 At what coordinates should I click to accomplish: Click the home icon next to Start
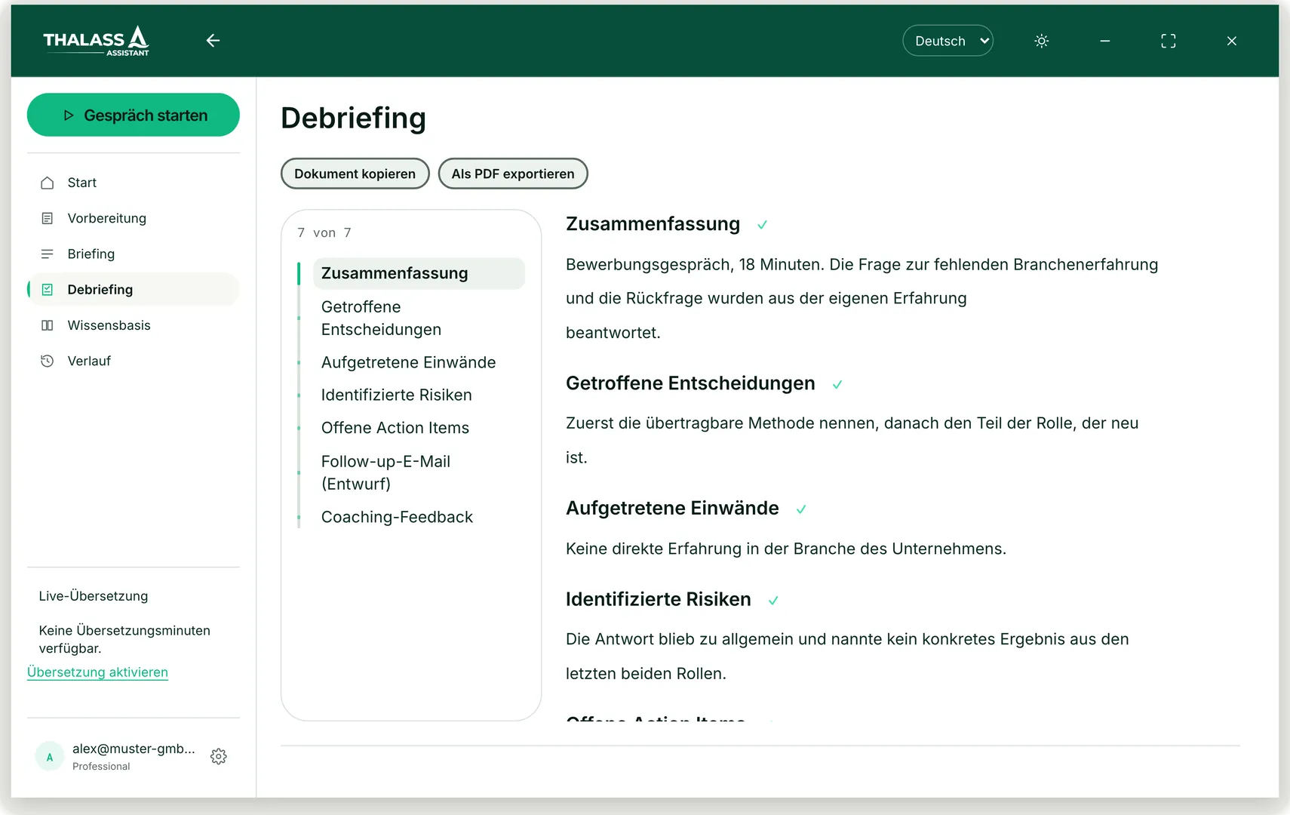point(48,183)
